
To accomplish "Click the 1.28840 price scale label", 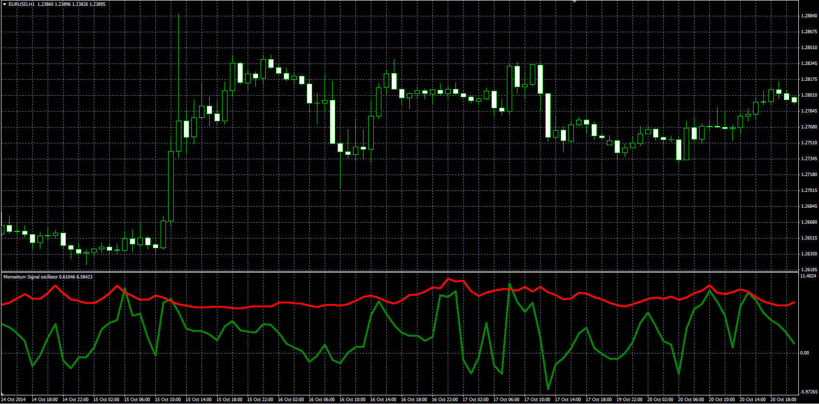I will pos(809,16).
